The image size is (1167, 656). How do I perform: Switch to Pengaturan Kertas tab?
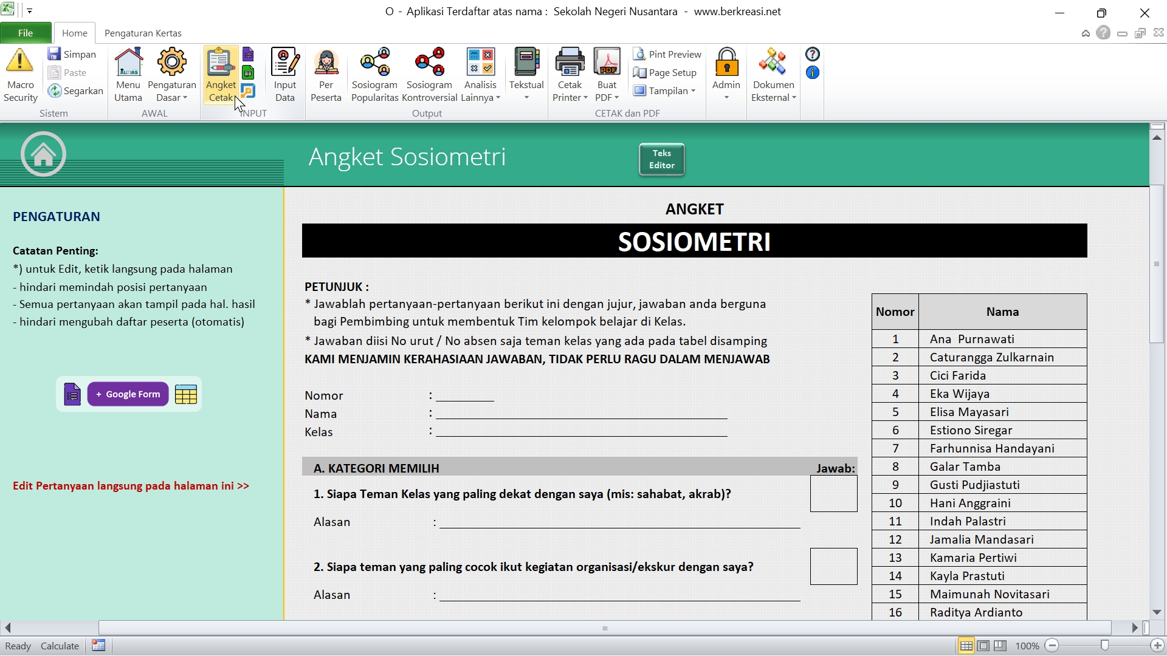[x=143, y=33]
